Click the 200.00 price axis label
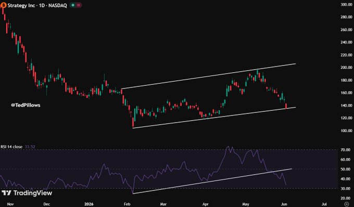 click(x=346, y=68)
